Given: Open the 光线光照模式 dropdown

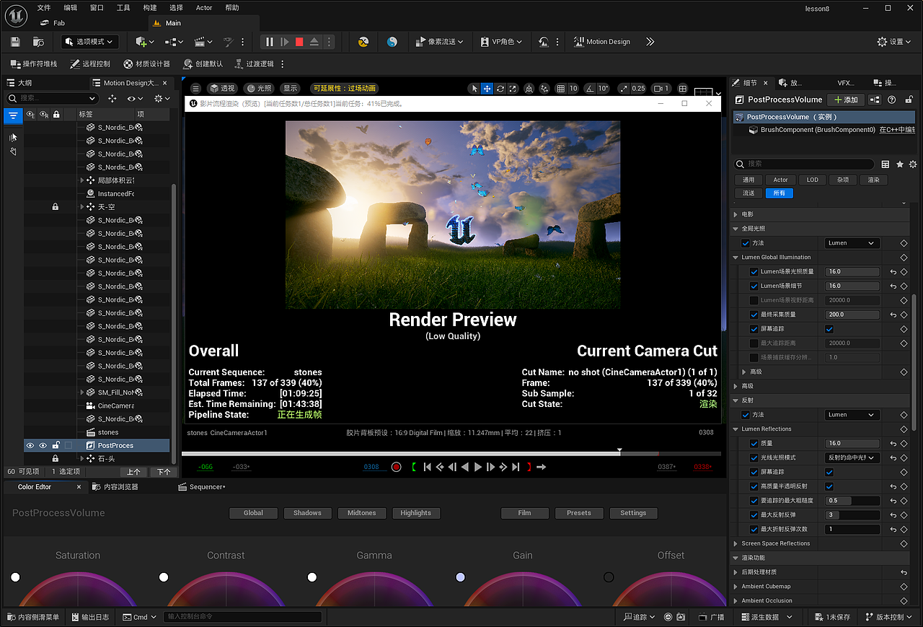Looking at the screenshot, I should pyautogui.click(x=852, y=457).
